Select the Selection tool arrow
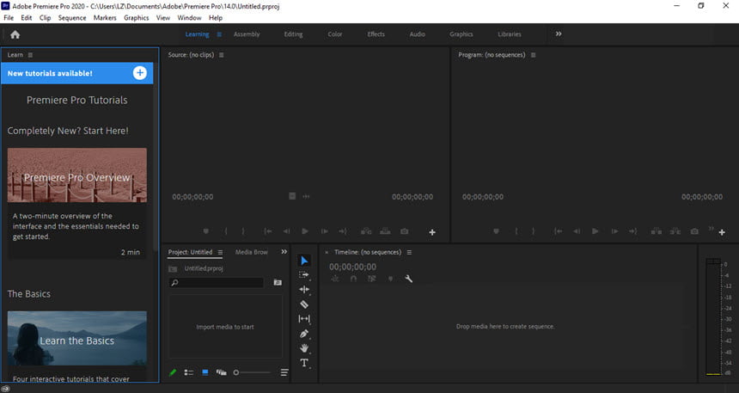This screenshot has width=739, height=393. point(304,261)
